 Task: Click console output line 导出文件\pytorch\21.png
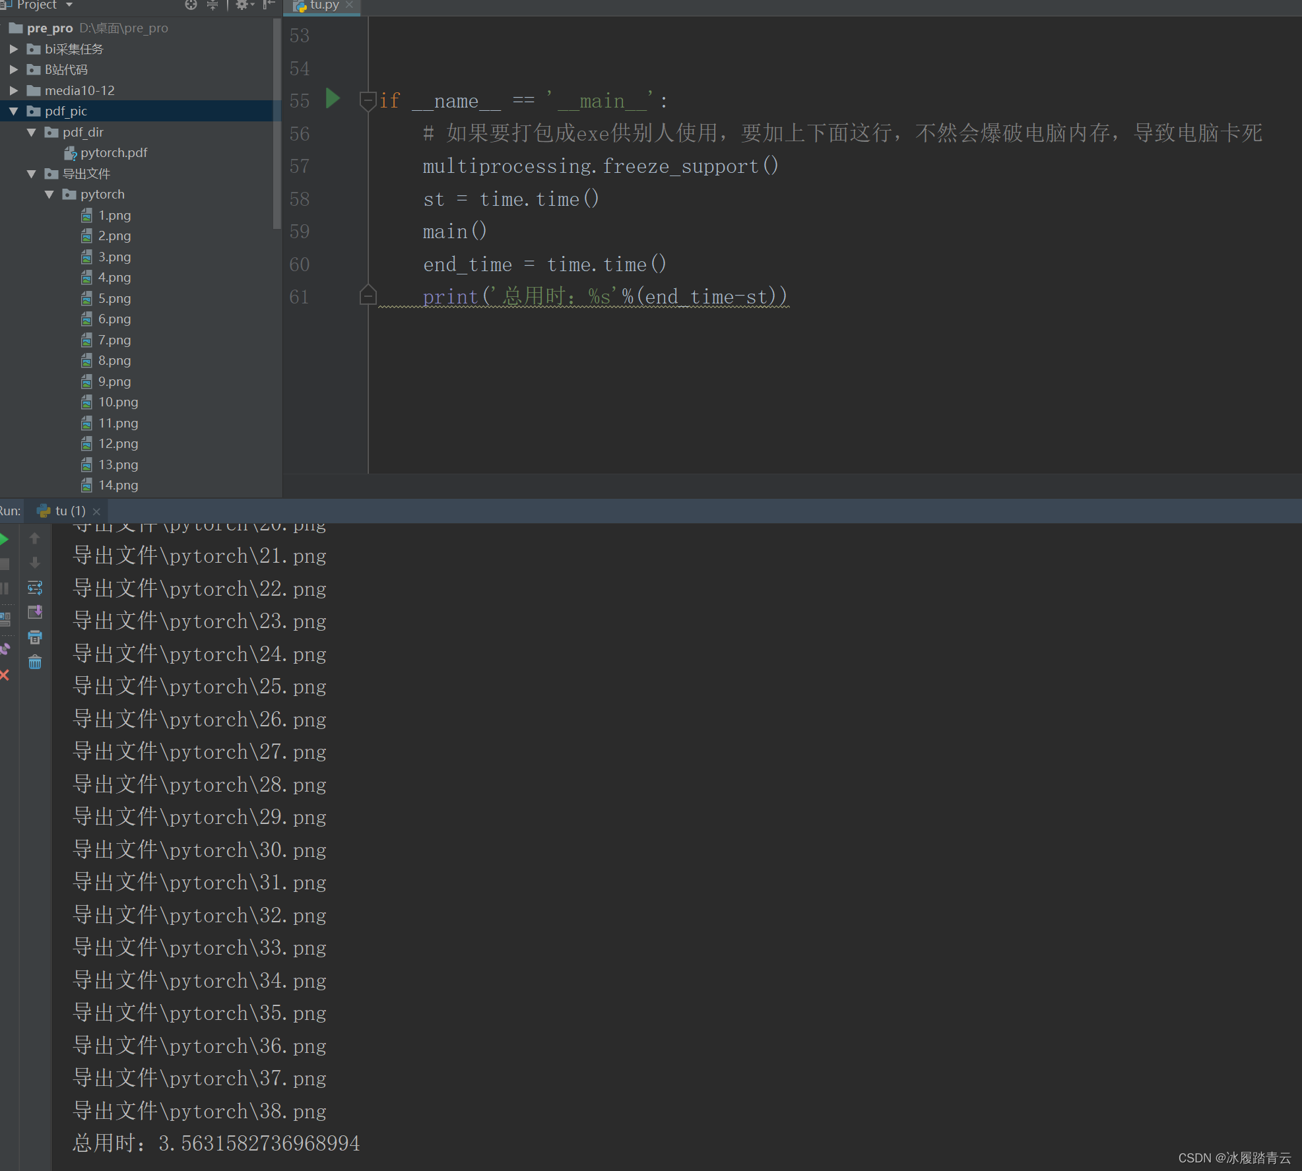tap(199, 556)
